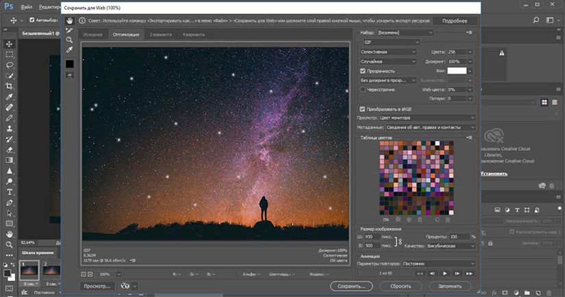Select the Hand tool in the dialog
This screenshot has width=565, height=297.
pos(70,21)
